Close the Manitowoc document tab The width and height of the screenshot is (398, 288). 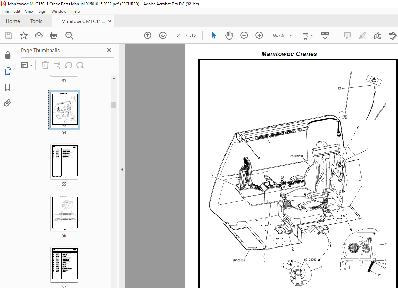(x=109, y=21)
